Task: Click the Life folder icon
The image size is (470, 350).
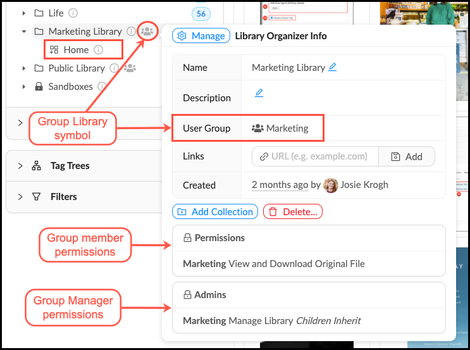Action: click(x=39, y=13)
